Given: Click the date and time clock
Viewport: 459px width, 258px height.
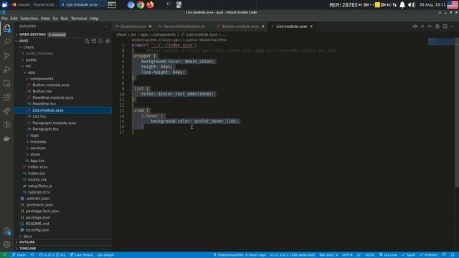Looking at the screenshot, I should (432, 5).
